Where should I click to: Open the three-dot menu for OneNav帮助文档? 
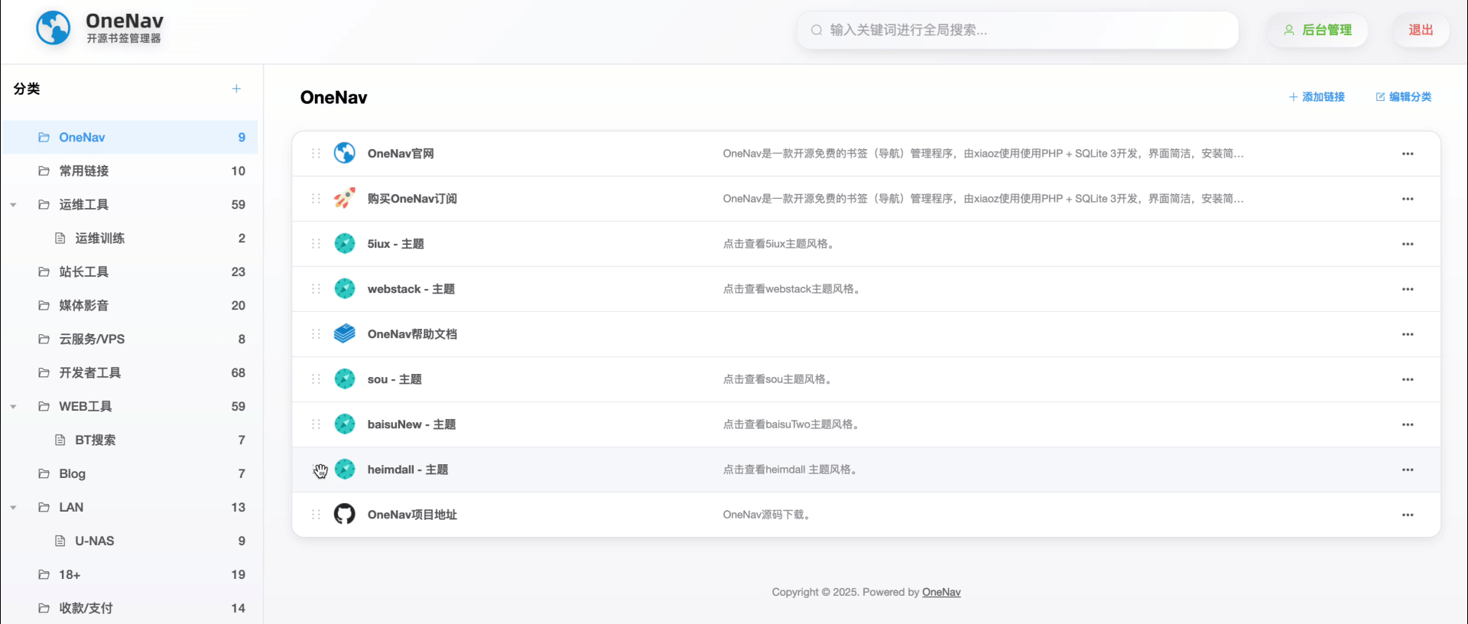click(1408, 334)
